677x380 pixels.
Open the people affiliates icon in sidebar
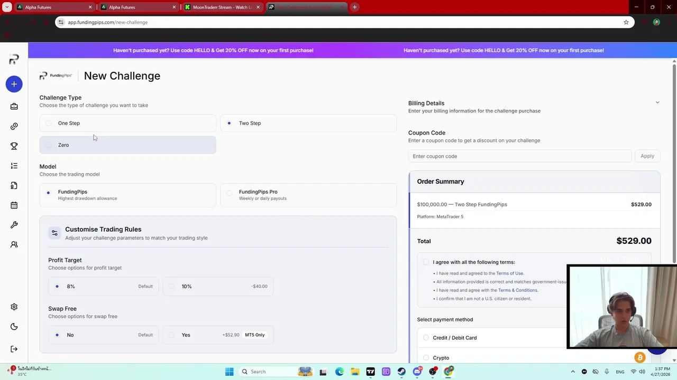14,245
